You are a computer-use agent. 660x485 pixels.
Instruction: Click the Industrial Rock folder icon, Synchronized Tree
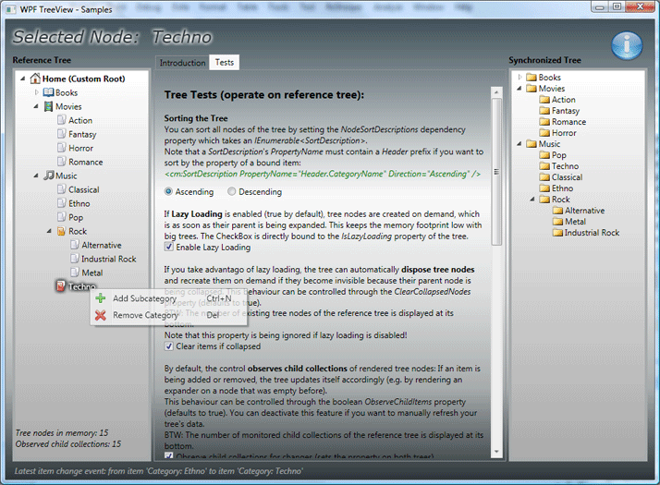click(x=557, y=232)
